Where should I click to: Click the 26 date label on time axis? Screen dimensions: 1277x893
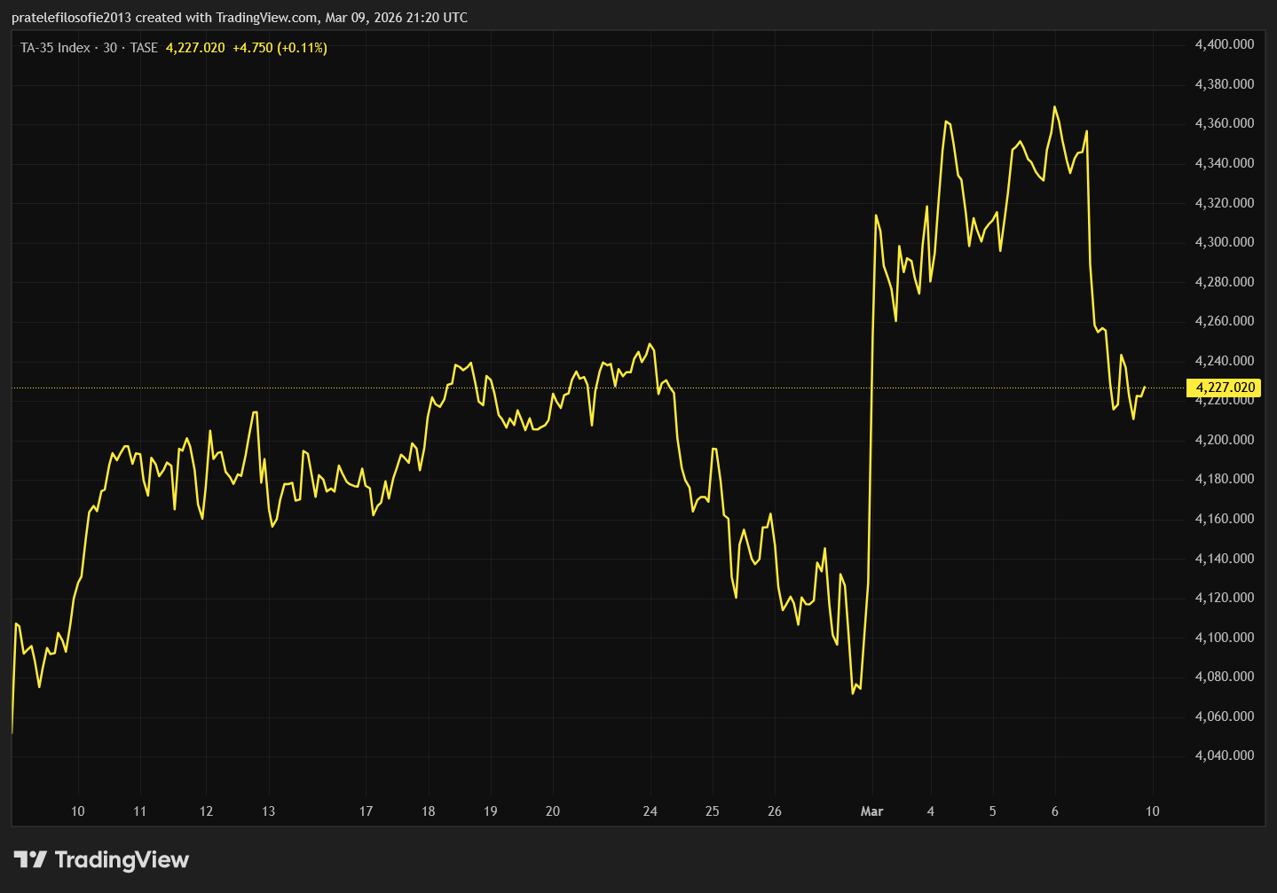[x=775, y=811]
